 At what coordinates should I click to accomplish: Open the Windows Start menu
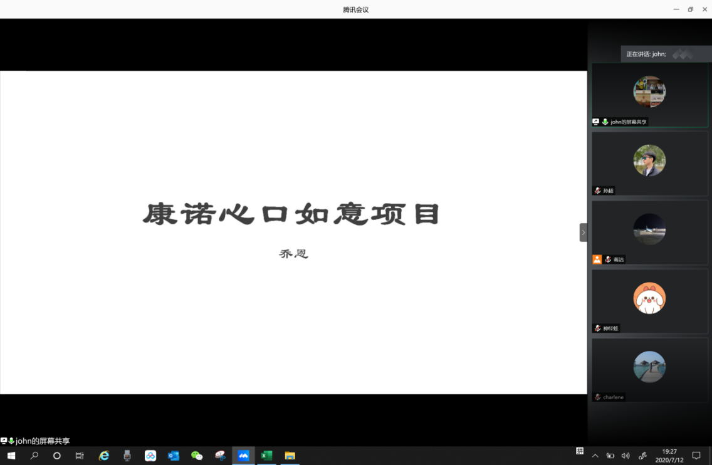[x=11, y=456]
